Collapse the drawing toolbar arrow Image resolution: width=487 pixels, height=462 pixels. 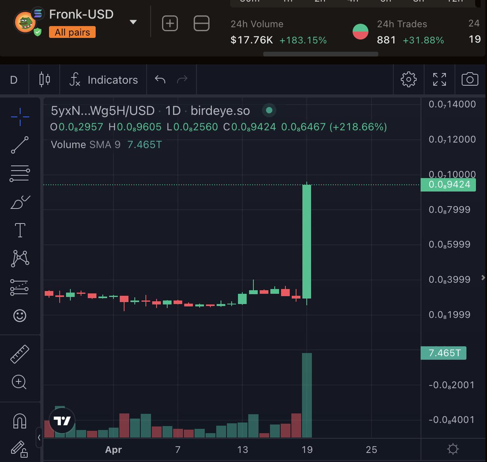coord(39,437)
